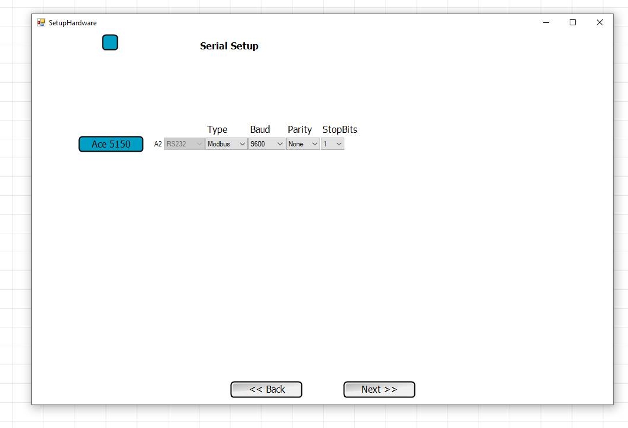Proceed with the Next >> button
Screen dimensions: 628x428
coord(379,390)
